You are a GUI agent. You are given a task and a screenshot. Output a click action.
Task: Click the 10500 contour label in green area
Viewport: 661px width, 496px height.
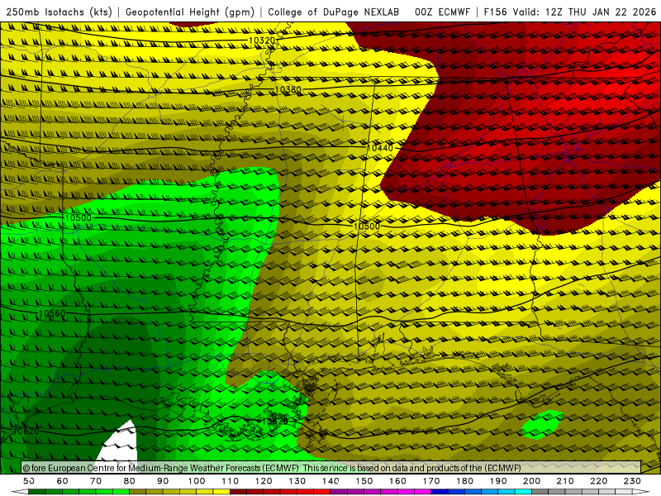(x=78, y=217)
